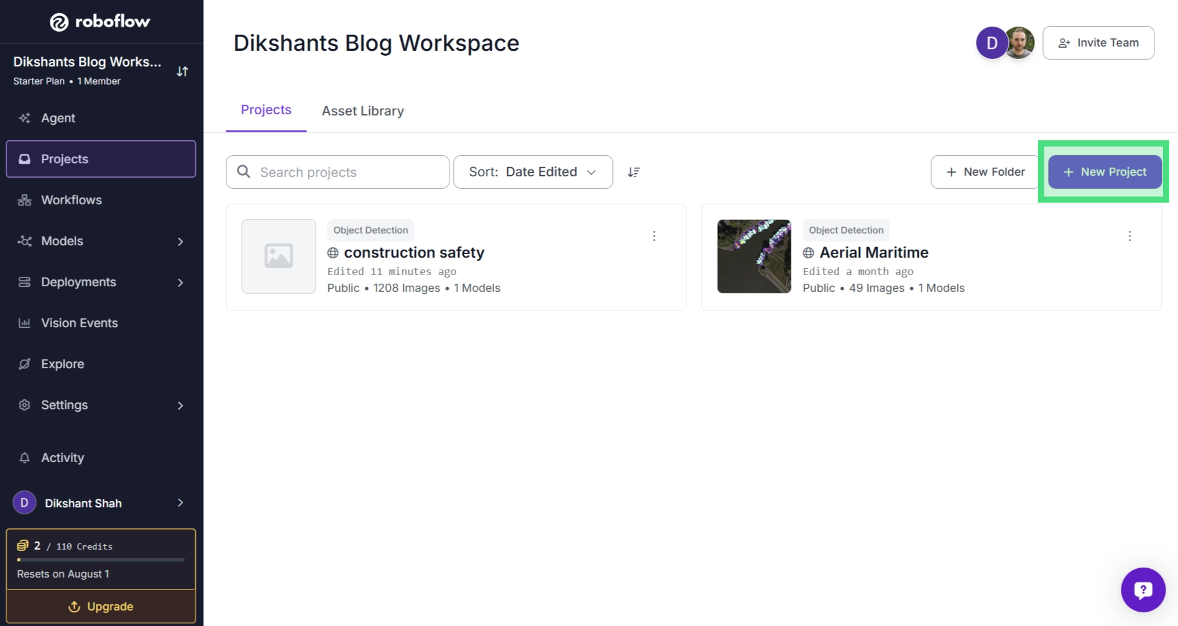Click the Models icon in the sidebar
This screenshot has width=1178, height=626.
24,241
